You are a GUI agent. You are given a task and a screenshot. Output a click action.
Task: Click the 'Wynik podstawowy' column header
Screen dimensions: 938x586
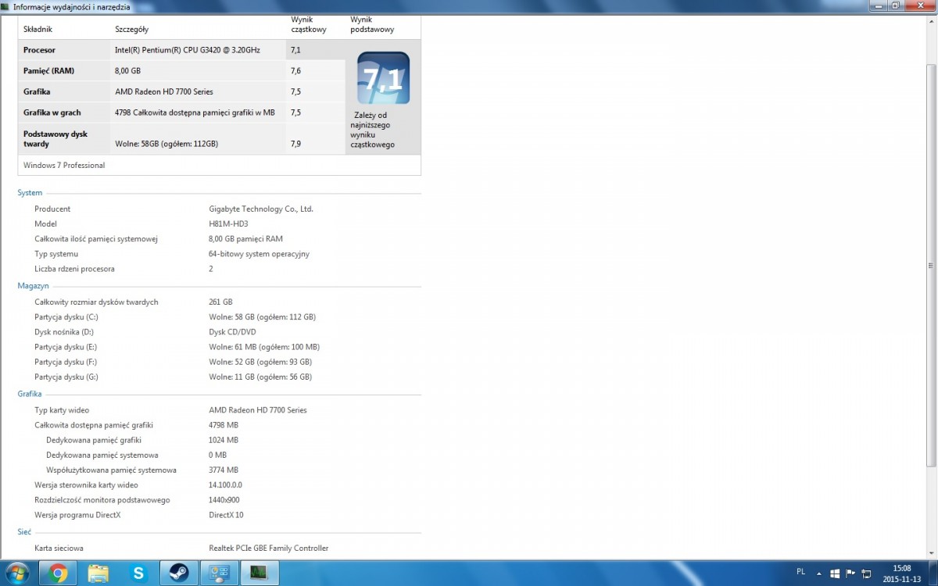pos(372,24)
